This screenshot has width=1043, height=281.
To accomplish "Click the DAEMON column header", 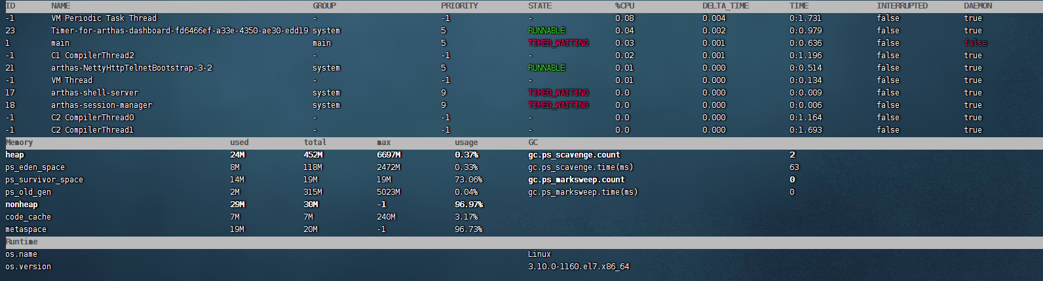I will (x=977, y=6).
